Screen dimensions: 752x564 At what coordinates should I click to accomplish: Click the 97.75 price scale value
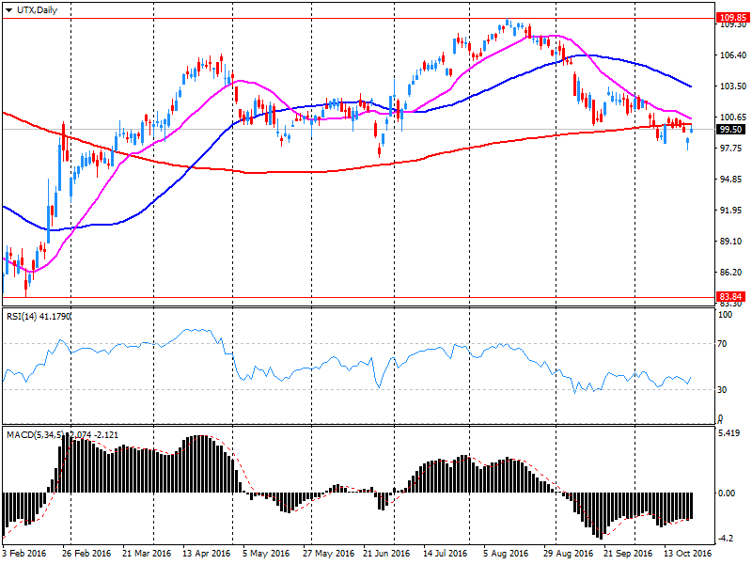point(733,149)
